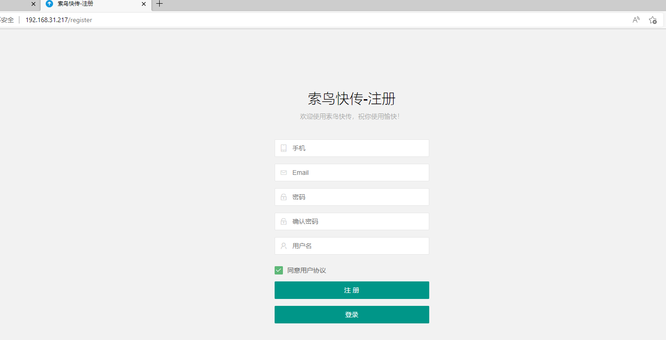This screenshot has width=666, height=340.
Task: Click the 同意用户协议 label text
Action: pyautogui.click(x=306, y=270)
